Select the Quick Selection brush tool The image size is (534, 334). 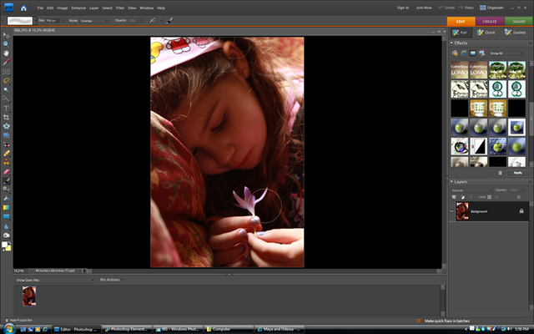tap(6, 99)
